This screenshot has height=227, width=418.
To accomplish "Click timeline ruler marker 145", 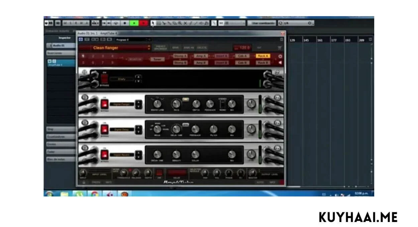I will (x=306, y=40).
